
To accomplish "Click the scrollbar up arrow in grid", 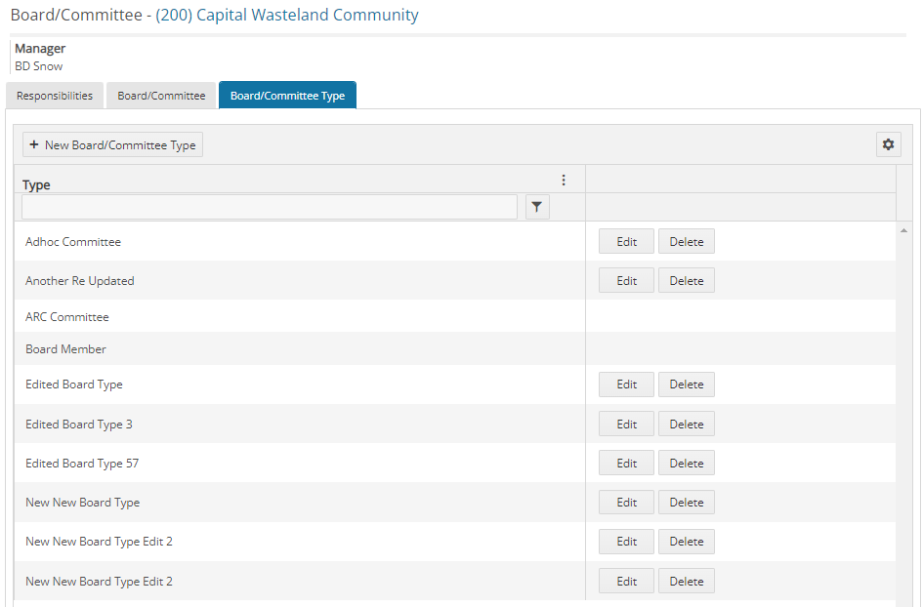I will click(903, 230).
